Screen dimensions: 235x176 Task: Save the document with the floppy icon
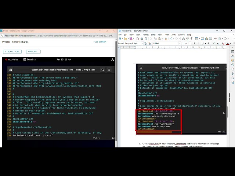[131, 39]
